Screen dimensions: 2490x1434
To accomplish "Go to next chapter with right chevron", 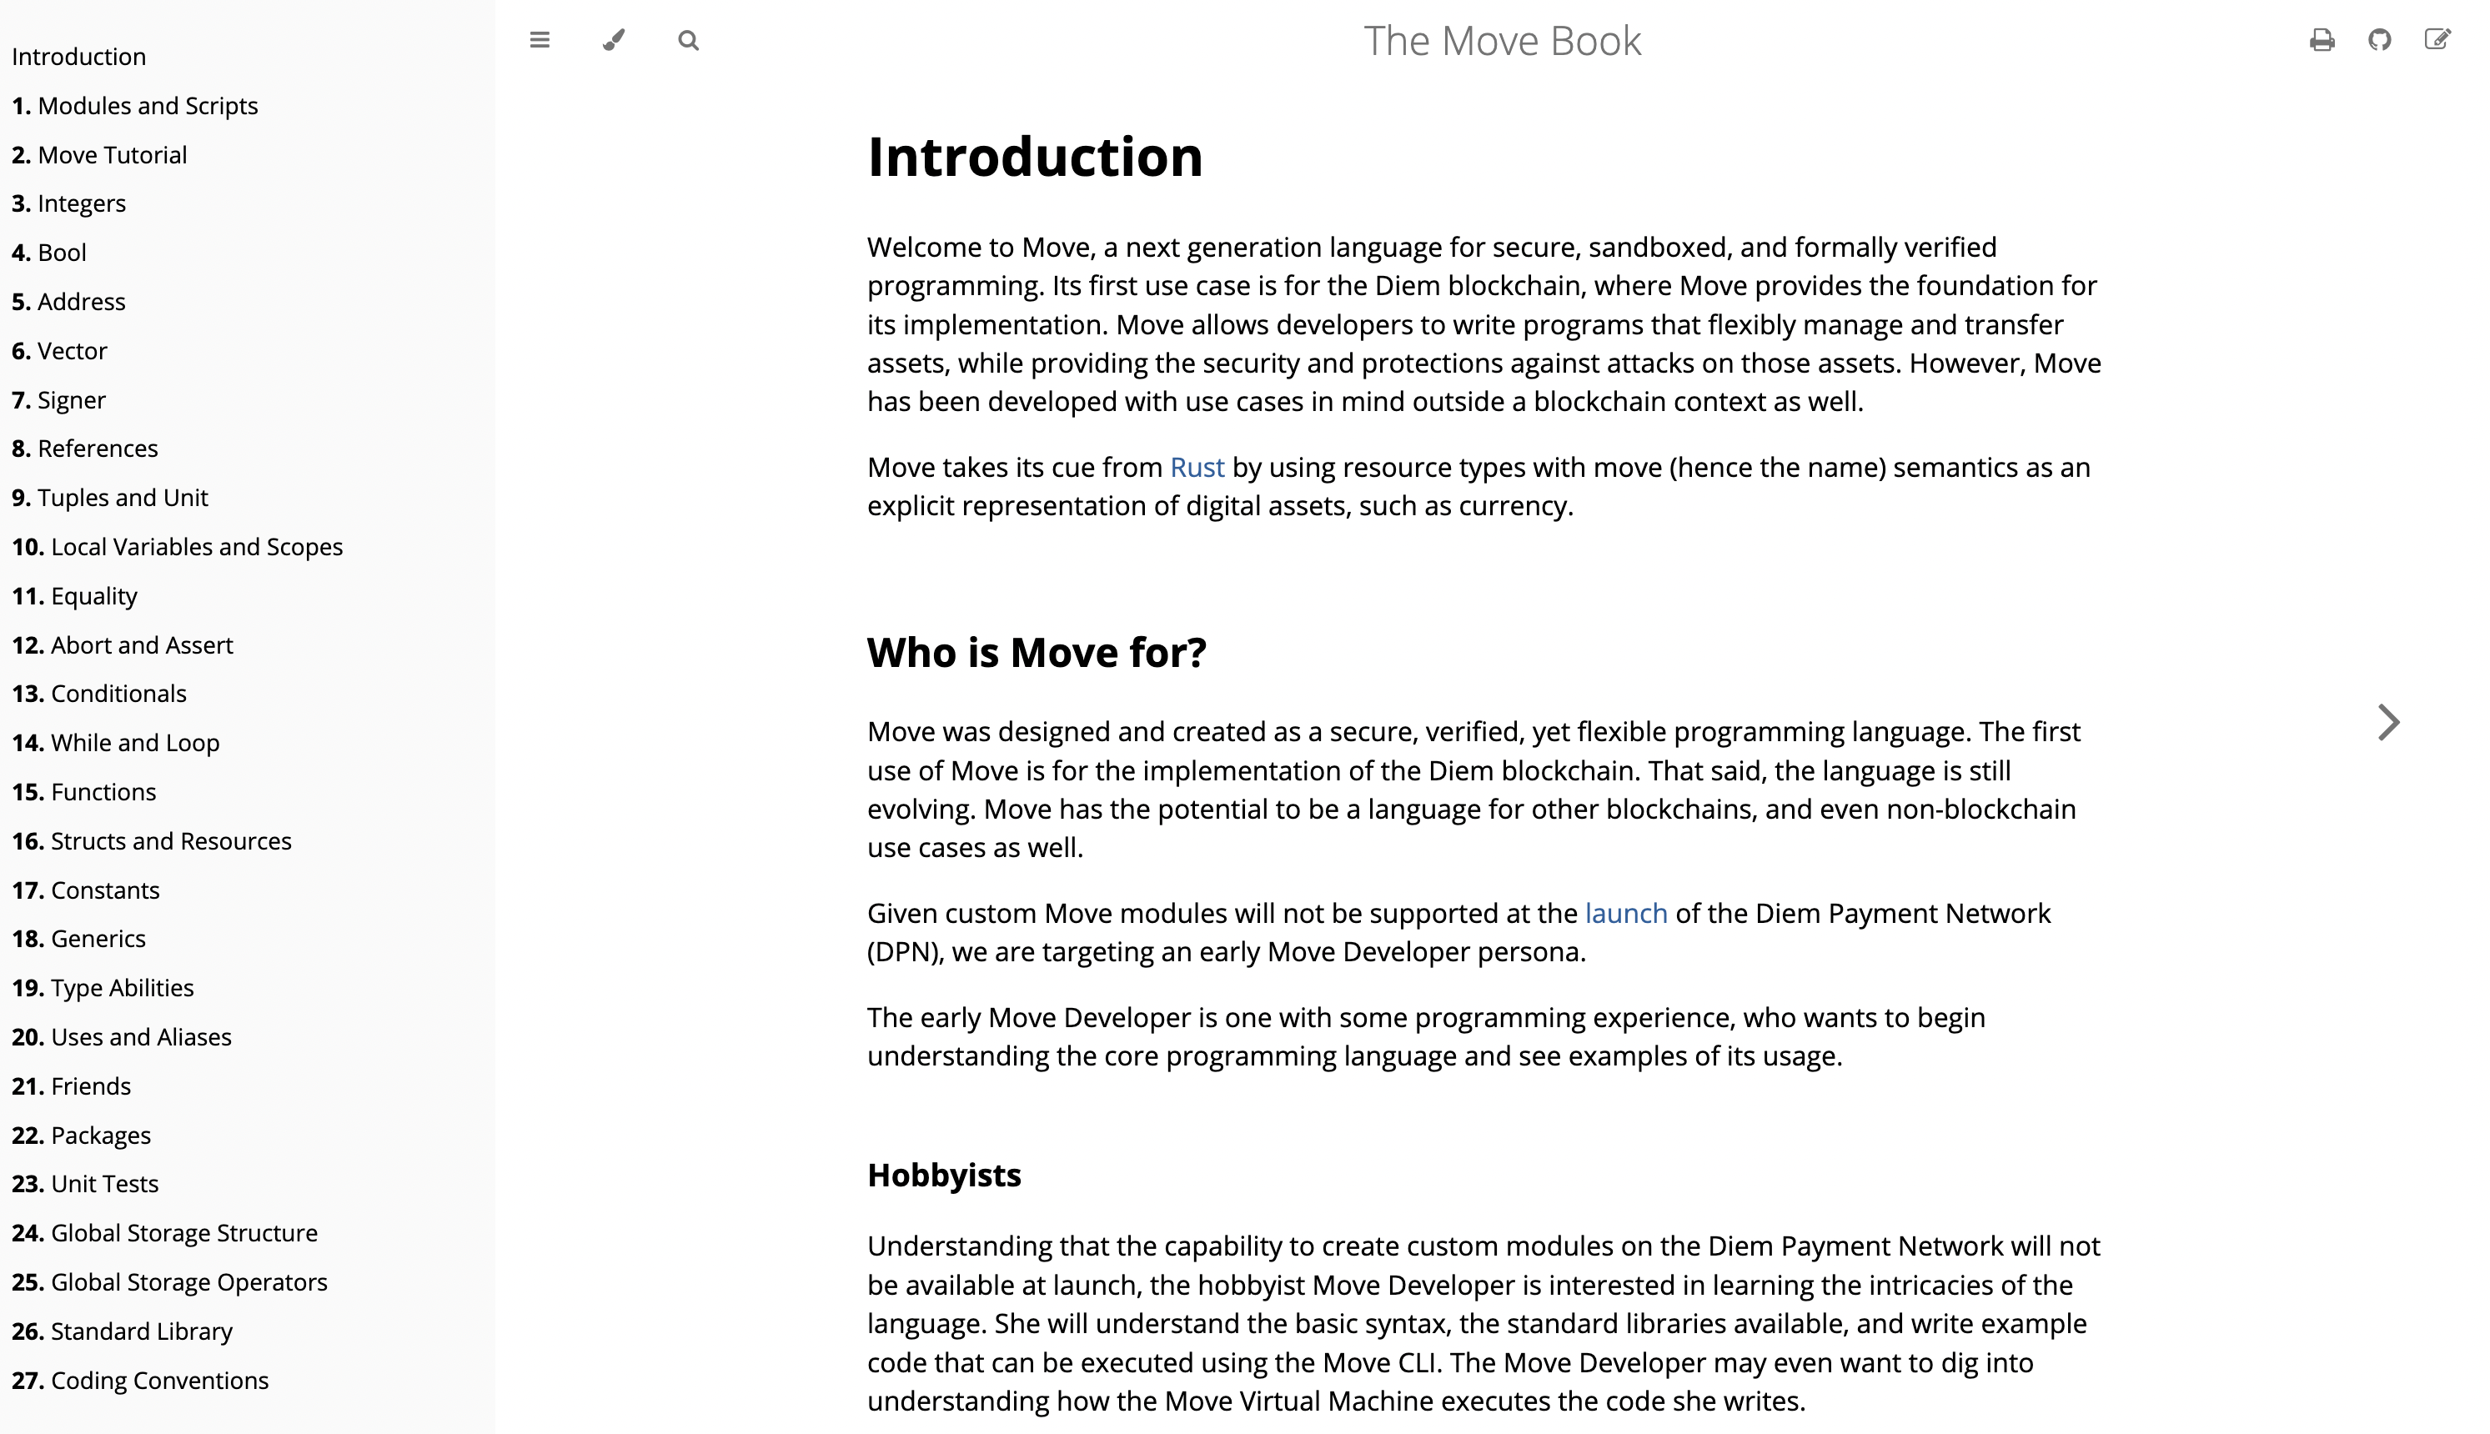I will [x=2388, y=722].
